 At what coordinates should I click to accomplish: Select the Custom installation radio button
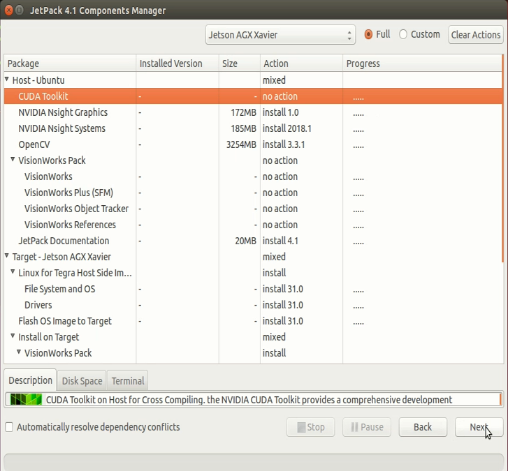tap(403, 34)
